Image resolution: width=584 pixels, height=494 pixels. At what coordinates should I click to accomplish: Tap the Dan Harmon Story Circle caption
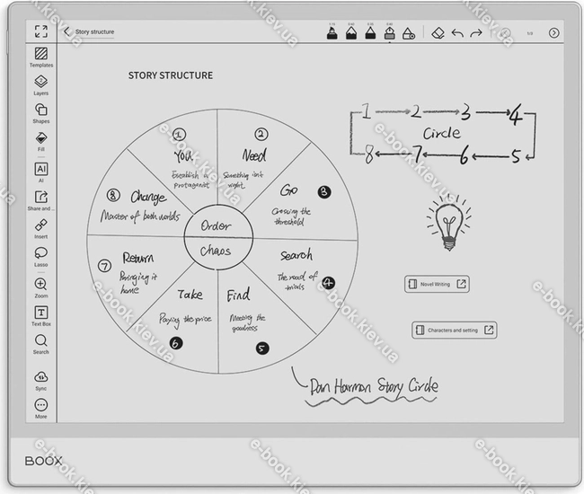[x=374, y=386]
